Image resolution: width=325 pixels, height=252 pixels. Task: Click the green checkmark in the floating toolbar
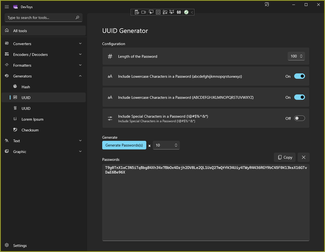click(x=186, y=12)
